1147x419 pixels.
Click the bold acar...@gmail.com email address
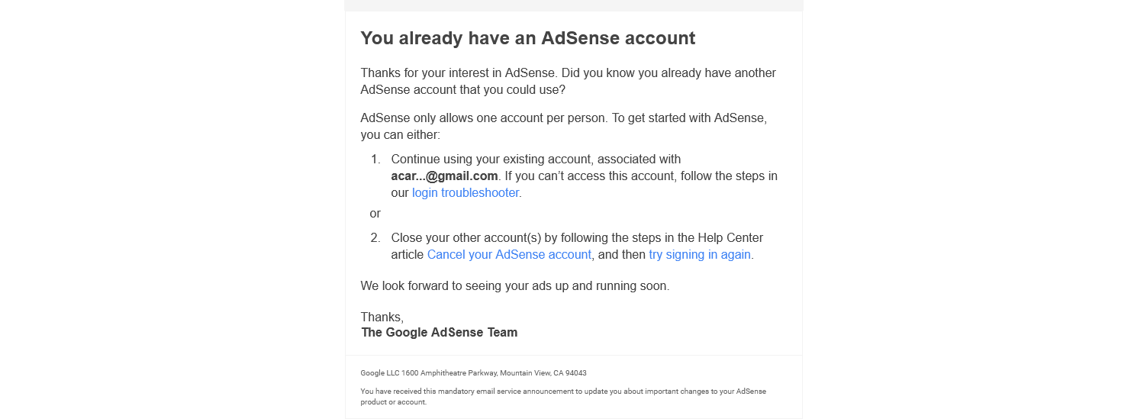[444, 176]
